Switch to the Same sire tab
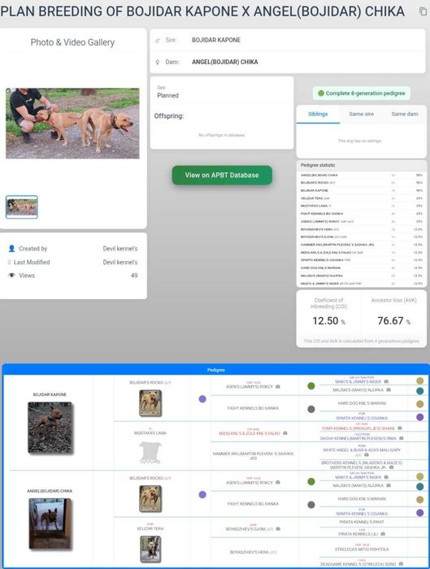This screenshot has height=569, width=430. [x=361, y=114]
